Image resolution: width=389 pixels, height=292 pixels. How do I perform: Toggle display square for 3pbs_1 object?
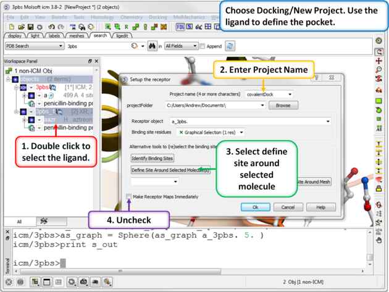(x=23, y=112)
